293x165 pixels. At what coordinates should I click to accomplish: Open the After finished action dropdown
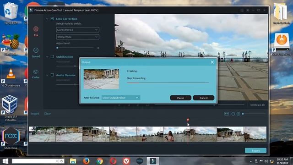121,98
